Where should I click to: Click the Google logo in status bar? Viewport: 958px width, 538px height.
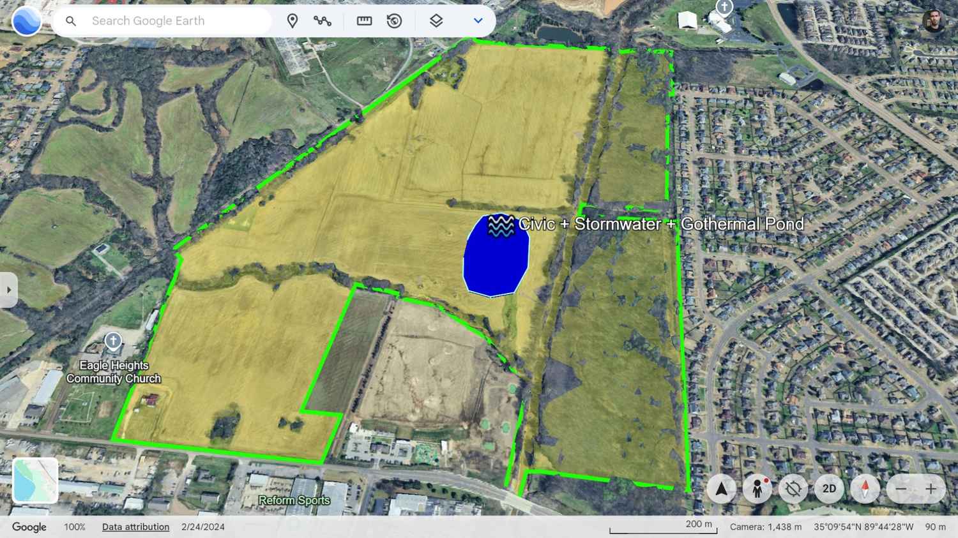[29, 527]
